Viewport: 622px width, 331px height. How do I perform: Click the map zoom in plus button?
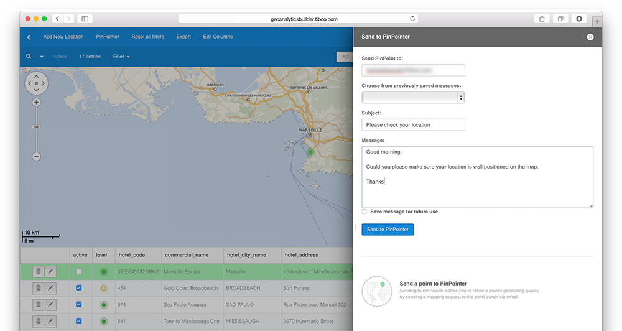point(36,102)
